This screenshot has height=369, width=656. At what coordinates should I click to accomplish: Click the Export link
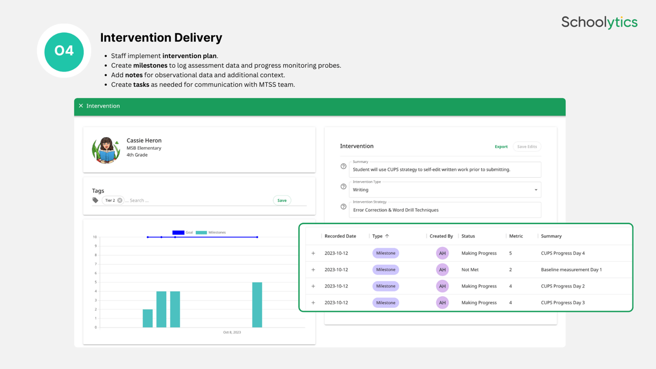click(x=501, y=147)
